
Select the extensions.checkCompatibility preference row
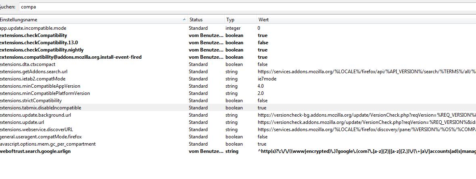tap(33, 35)
